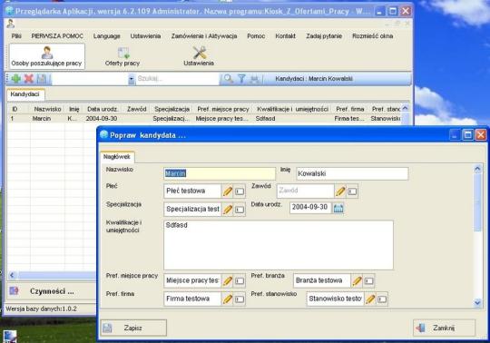Image resolution: width=490 pixels, height=343 pixels.
Task: Open the Pliki menu
Action: (16, 36)
